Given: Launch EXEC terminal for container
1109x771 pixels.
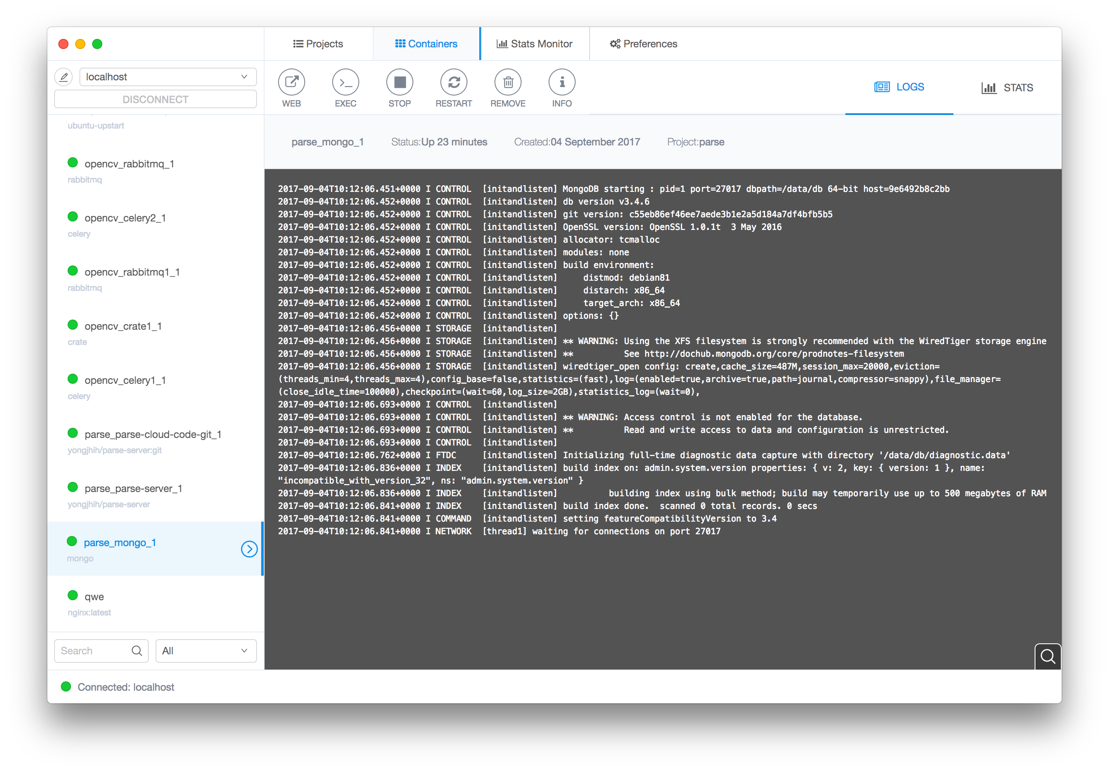Looking at the screenshot, I should (345, 82).
